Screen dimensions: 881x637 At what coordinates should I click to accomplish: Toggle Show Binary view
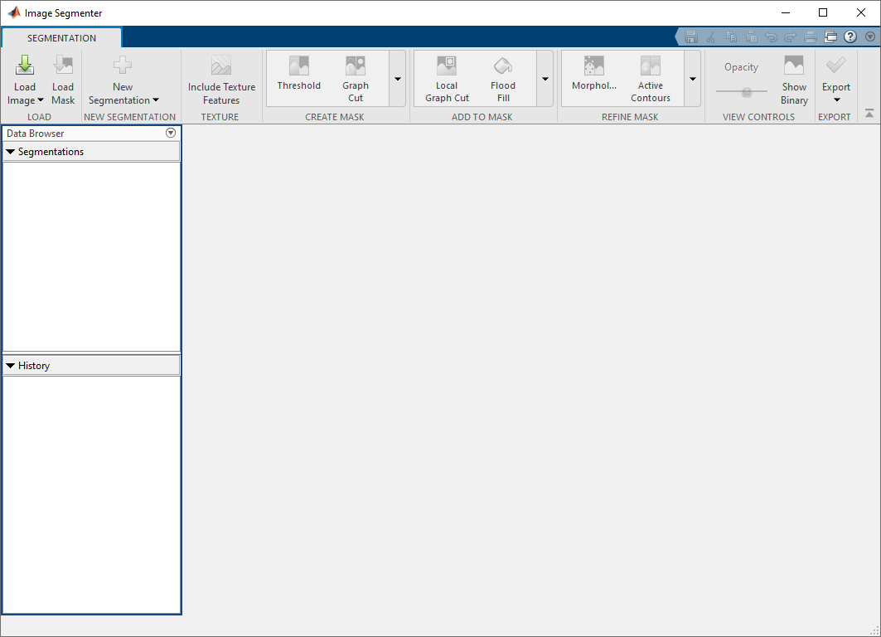(794, 80)
